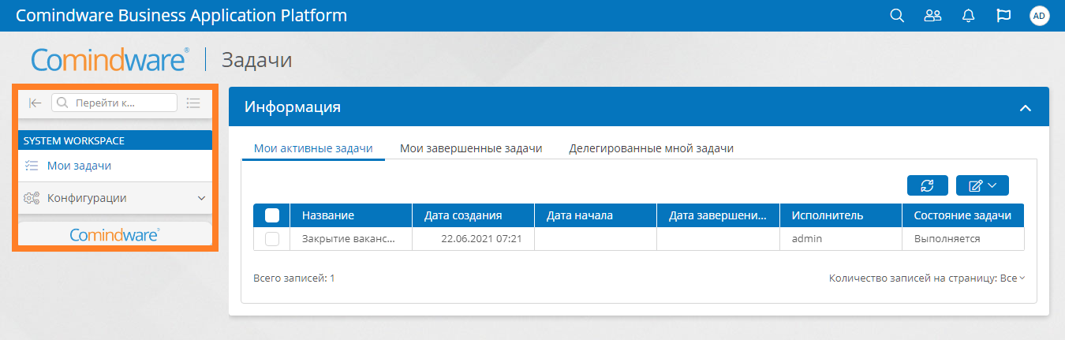Click the SYSTEM WORKSPACE header

[x=115, y=140]
